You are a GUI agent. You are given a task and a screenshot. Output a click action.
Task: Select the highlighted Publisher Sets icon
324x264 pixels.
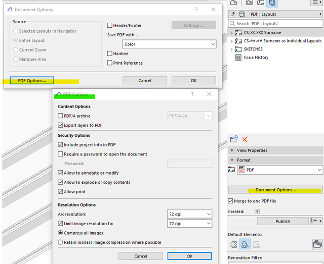pos(272,3)
